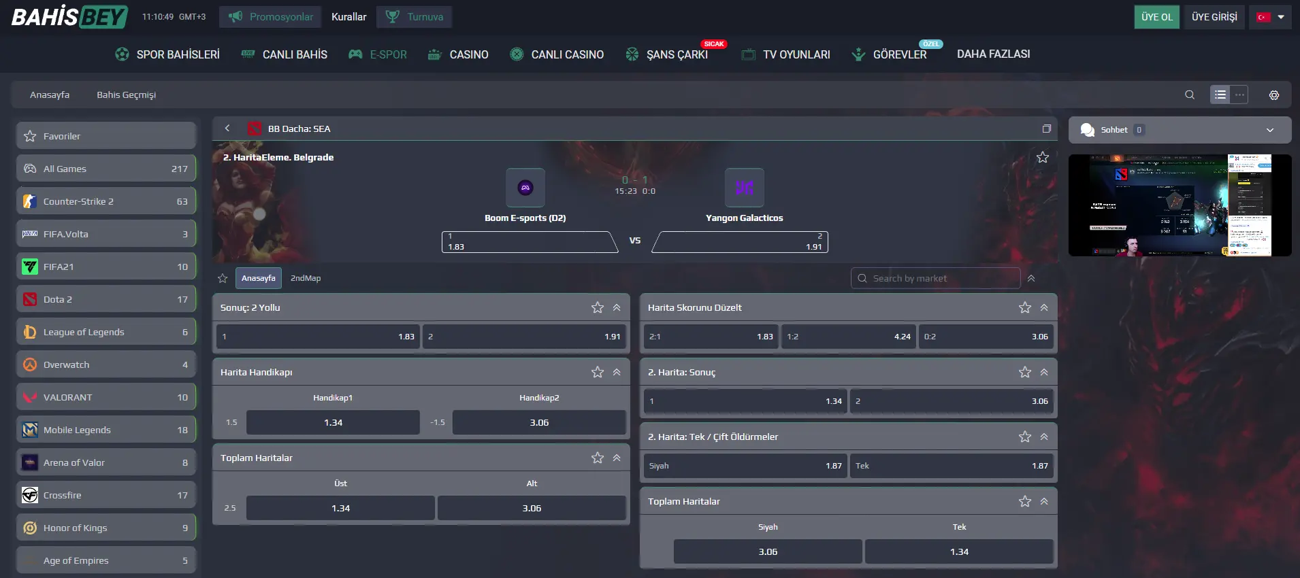Select Arena of Valor in sidebar
Image resolution: width=1300 pixels, height=578 pixels.
106,462
